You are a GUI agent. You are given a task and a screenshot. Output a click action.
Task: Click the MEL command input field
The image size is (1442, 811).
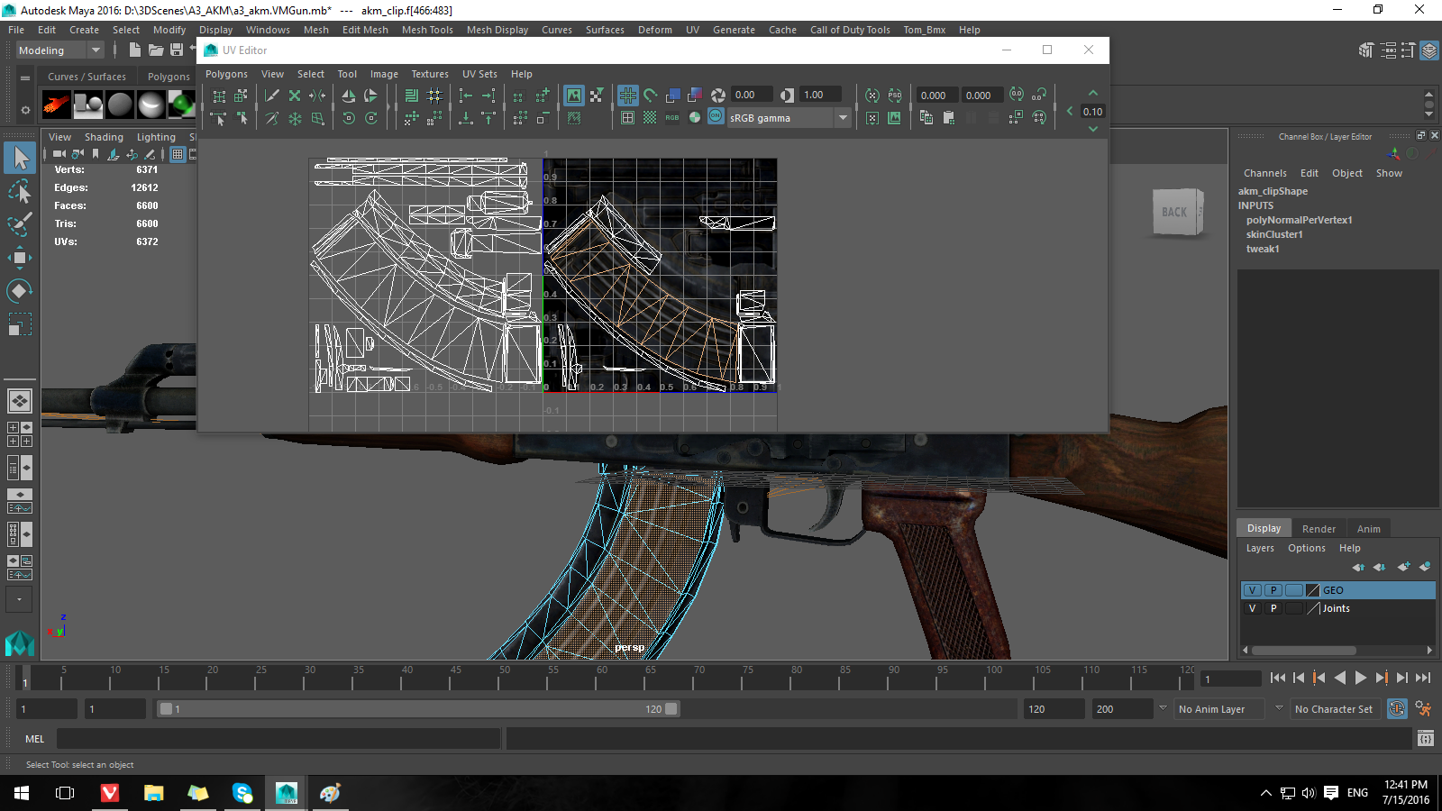click(278, 739)
